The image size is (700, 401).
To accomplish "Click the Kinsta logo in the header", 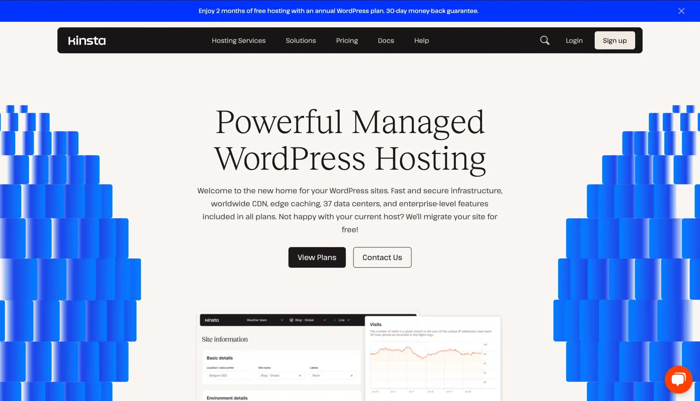I will click(x=86, y=40).
